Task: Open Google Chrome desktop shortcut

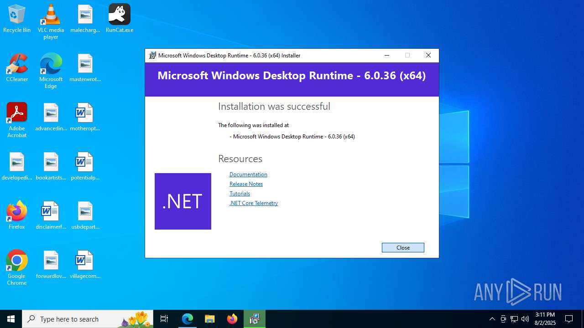Action: click(x=17, y=268)
